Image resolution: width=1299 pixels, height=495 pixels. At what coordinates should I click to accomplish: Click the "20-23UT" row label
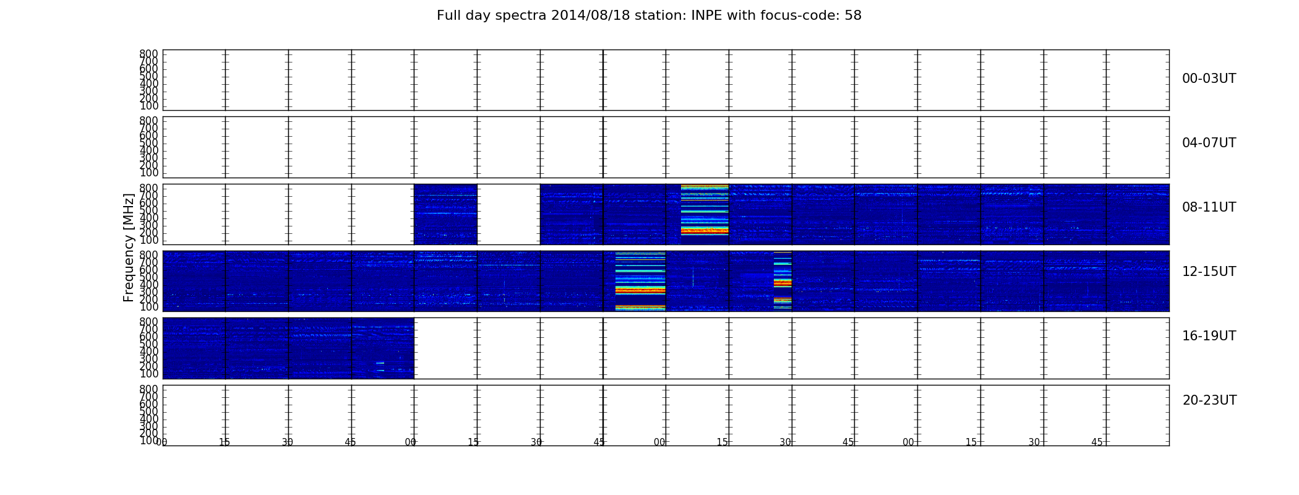(1209, 400)
